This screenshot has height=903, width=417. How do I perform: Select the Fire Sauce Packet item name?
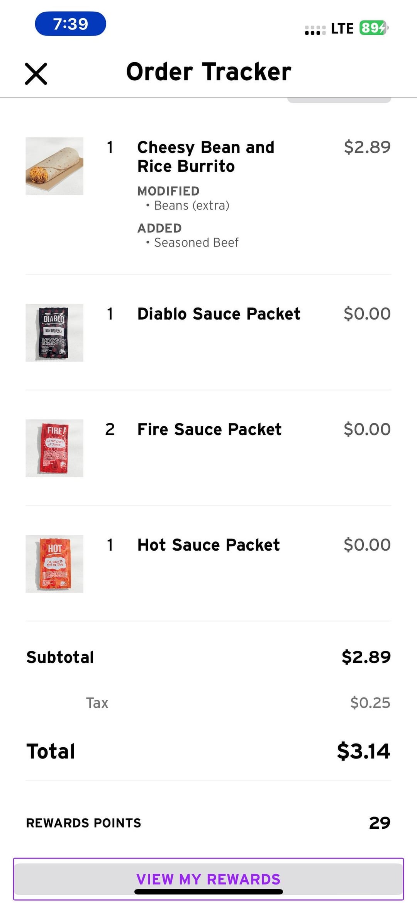(209, 429)
